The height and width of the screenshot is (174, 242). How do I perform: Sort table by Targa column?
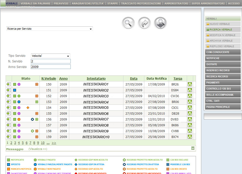[x=178, y=78]
